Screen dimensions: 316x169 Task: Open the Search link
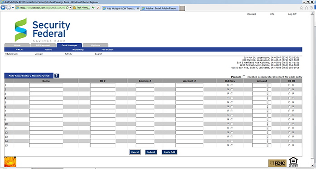[99, 54]
